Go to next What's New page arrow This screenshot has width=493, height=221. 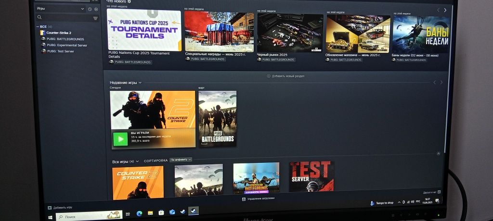click(445, 10)
